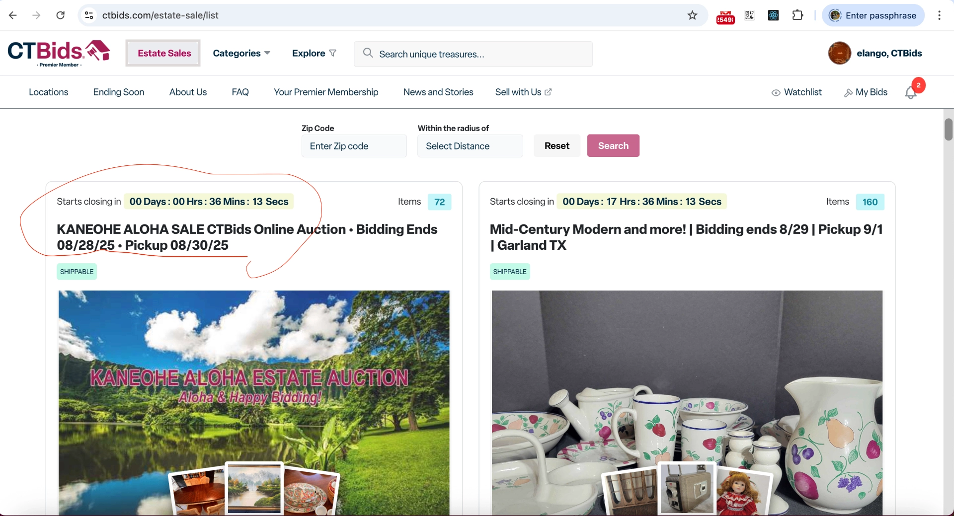954x516 pixels.
Task: Click the QR code extension icon
Action: pos(749,15)
